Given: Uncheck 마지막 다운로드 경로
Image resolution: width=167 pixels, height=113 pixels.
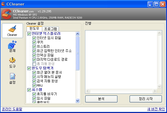Looking at the screenshot, I should click(x=34, y=60).
